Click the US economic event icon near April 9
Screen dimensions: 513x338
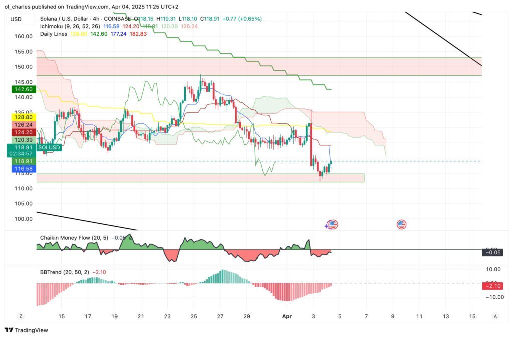401,225
